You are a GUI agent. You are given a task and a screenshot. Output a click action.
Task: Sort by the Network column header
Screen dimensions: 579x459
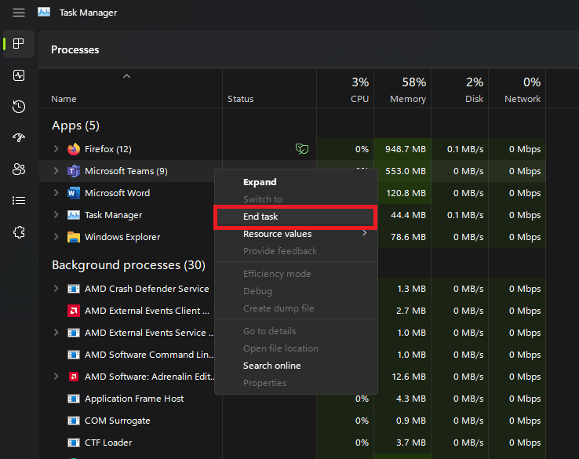(x=517, y=89)
